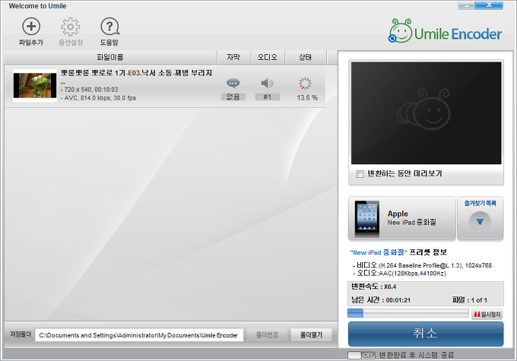Click the AVC, 814.0 kbps, 30.0 fps text
Image resolution: width=517 pixels, height=361 pixels.
pyautogui.click(x=98, y=98)
